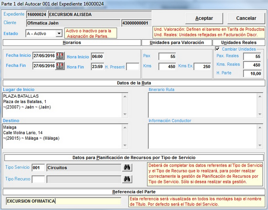Click the Expediente number 16000024 field
This screenshot has height=210, width=268.
[x=37, y=15]
